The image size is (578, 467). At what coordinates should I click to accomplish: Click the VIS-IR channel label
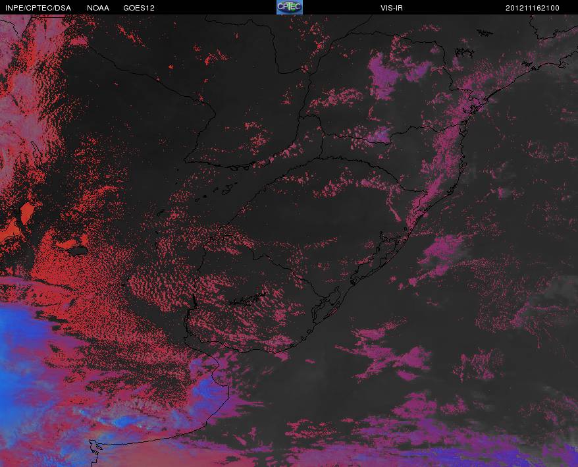click(392, 8)
